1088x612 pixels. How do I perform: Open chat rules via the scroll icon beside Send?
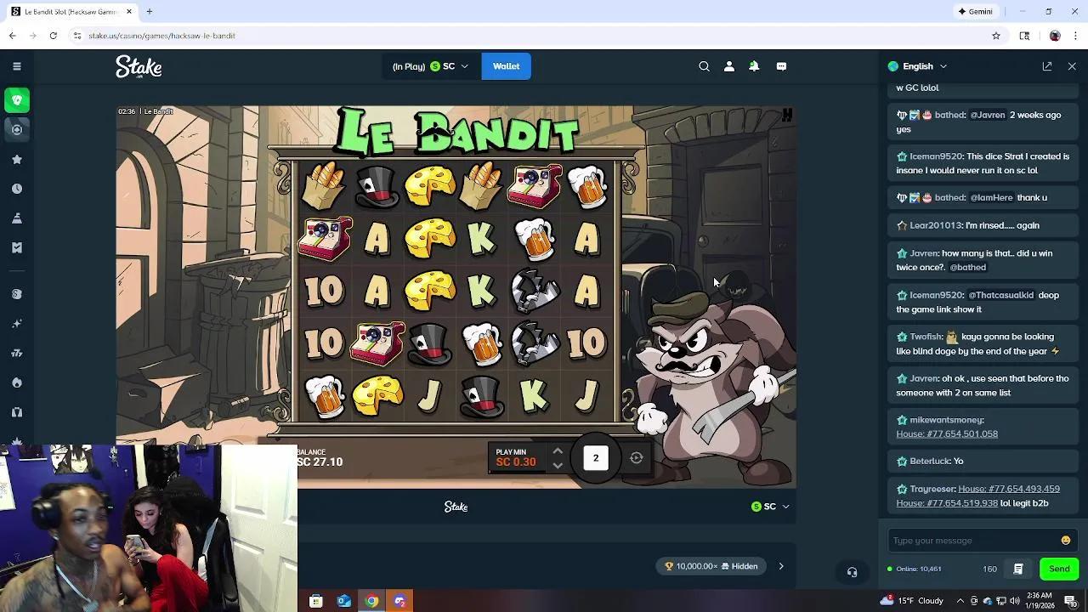point(1017,568)
